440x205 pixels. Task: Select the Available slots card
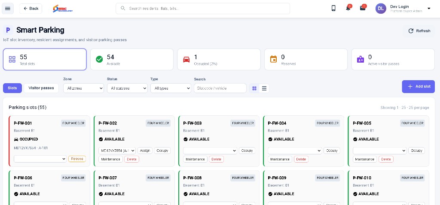click(132, 59)
